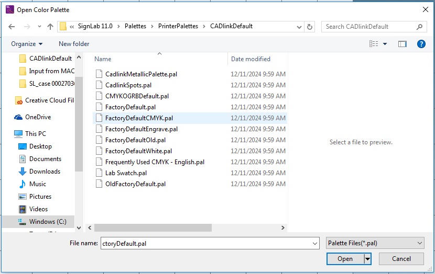Create a New folder
This screenshot has height=274, width=435.
(74, 44)
